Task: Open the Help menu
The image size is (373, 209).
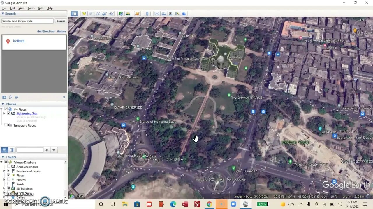Action: tap(50, 8)
